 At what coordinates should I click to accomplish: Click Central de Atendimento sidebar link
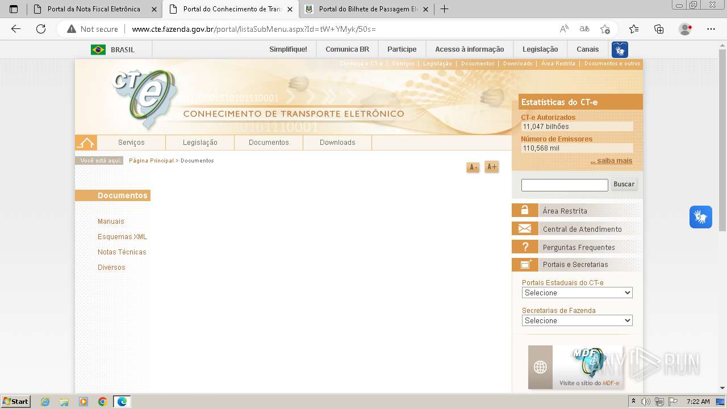582,229
